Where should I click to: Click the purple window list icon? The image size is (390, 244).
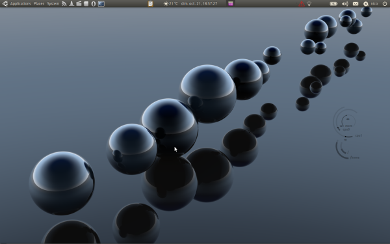tap(231, 4)
